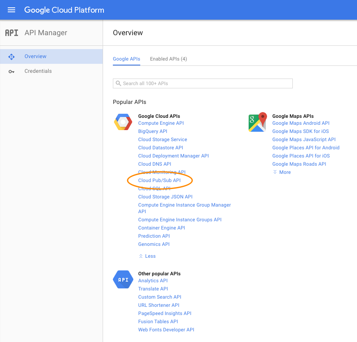Viewport: 357px width, 342px height.
Task: Open the Genomics API link
Action: point(154,244)
